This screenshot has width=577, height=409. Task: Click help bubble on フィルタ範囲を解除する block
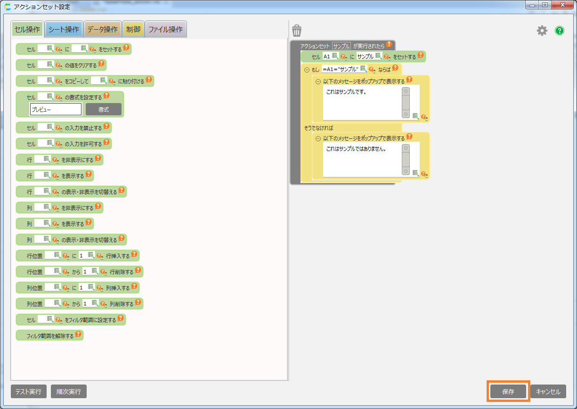click(x=79, y=335)
